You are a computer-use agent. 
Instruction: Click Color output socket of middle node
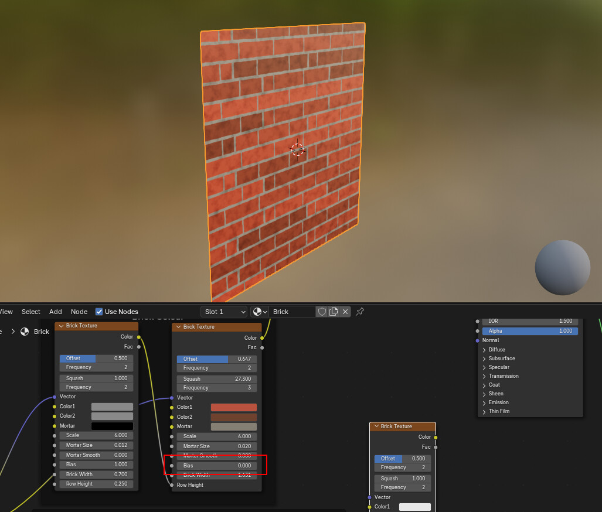coord(262,338)
